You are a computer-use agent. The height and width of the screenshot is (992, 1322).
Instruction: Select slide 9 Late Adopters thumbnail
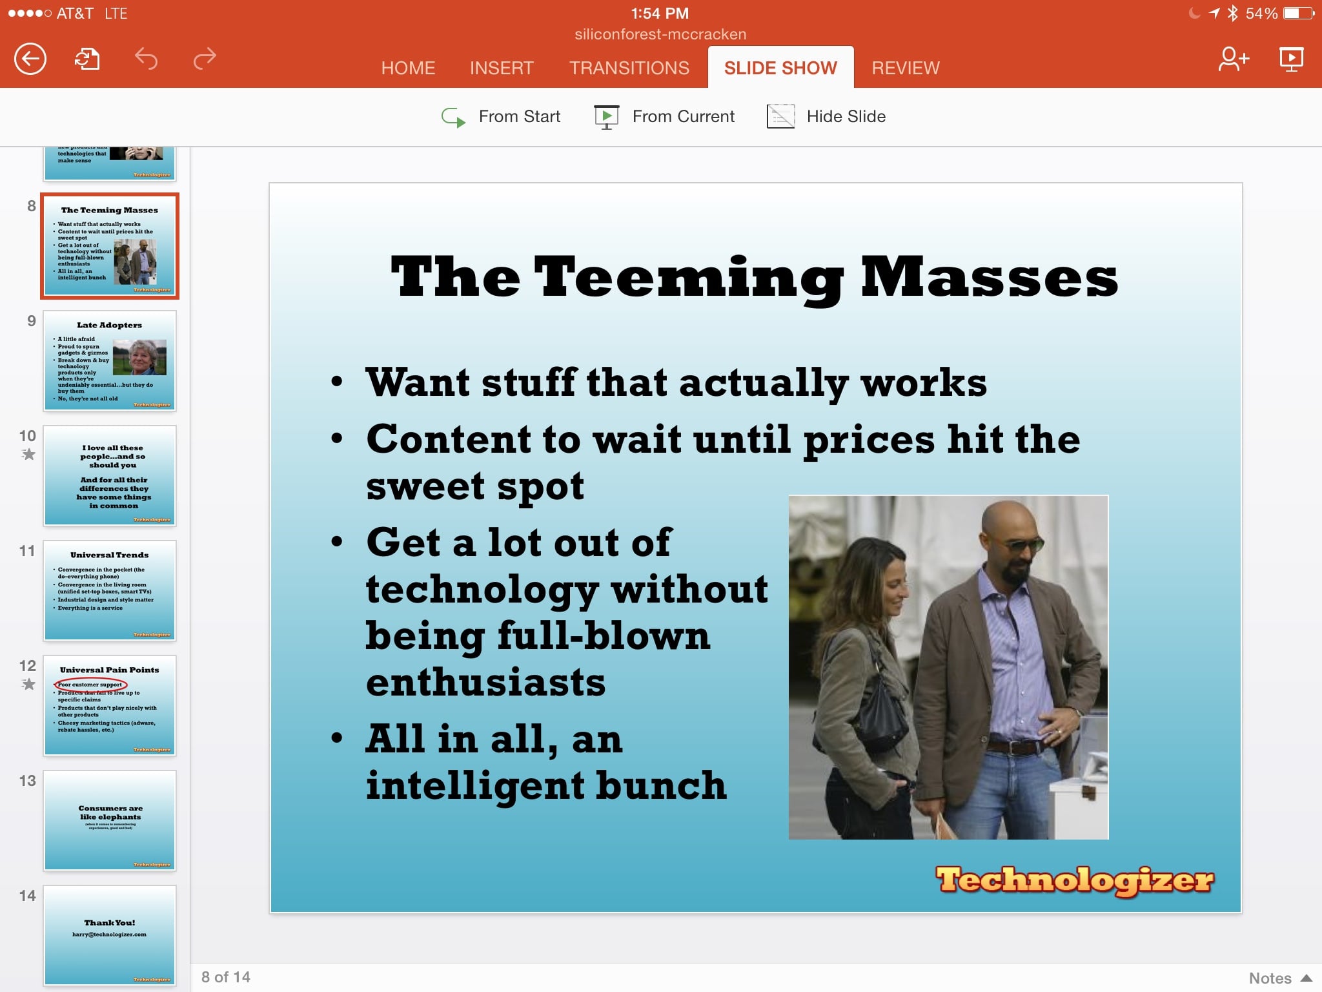(110, 360)
